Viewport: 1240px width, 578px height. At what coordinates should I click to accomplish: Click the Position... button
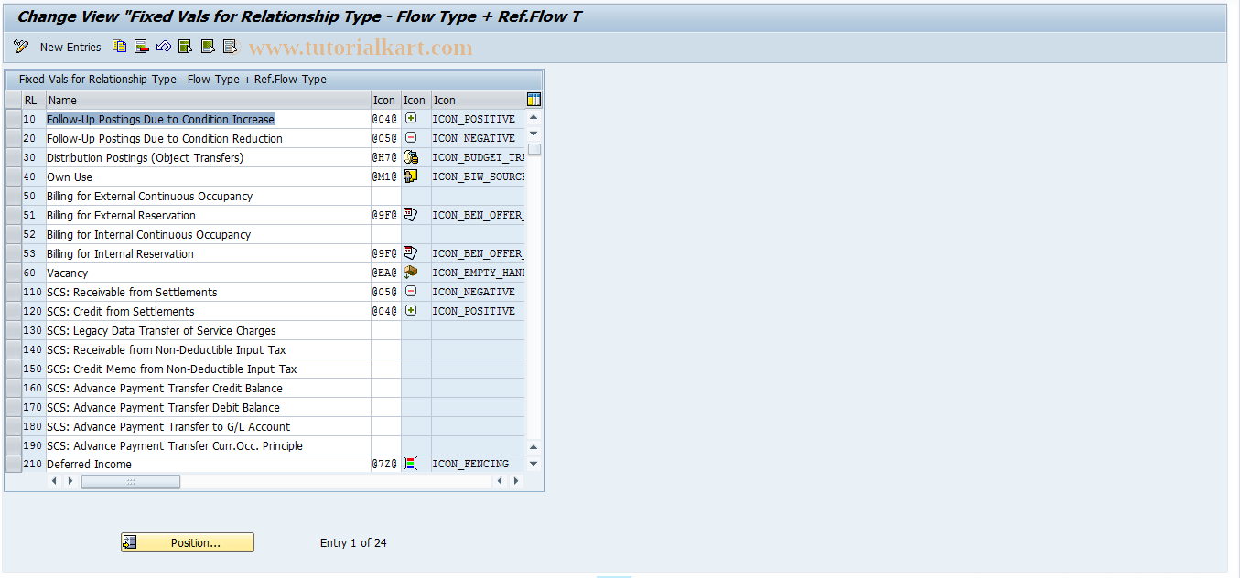click(x=188, y=542)
